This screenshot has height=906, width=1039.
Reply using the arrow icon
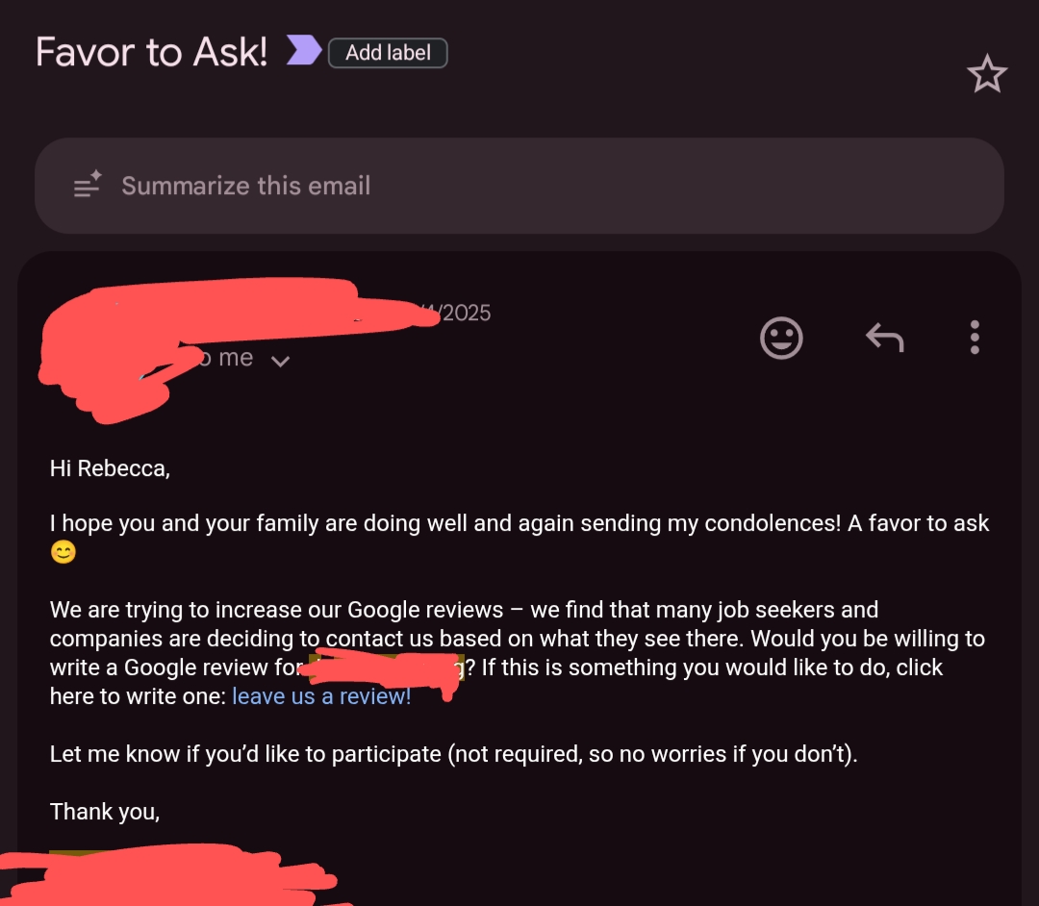pyautogui.click(x=884, y=338)
